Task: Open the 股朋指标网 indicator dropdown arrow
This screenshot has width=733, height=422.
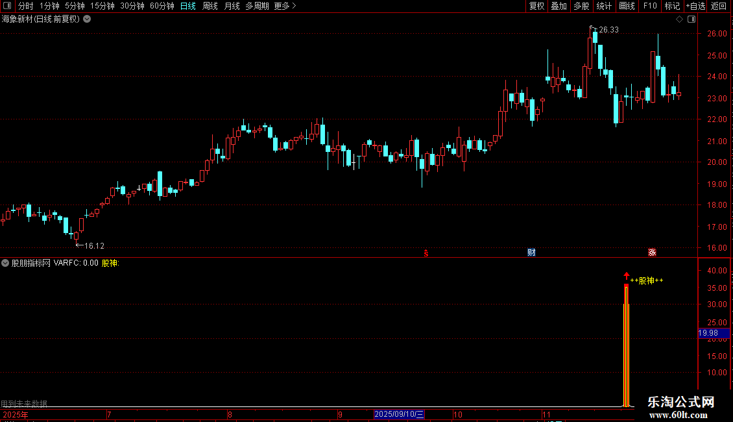Action: (5, 263)
